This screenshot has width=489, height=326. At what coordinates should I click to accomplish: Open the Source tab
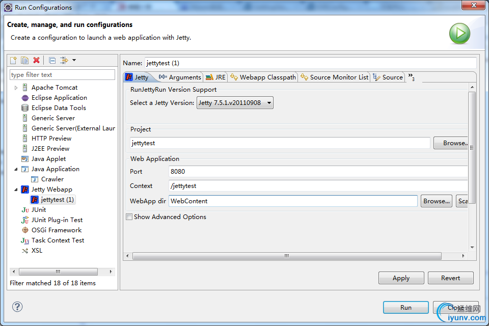388,77
